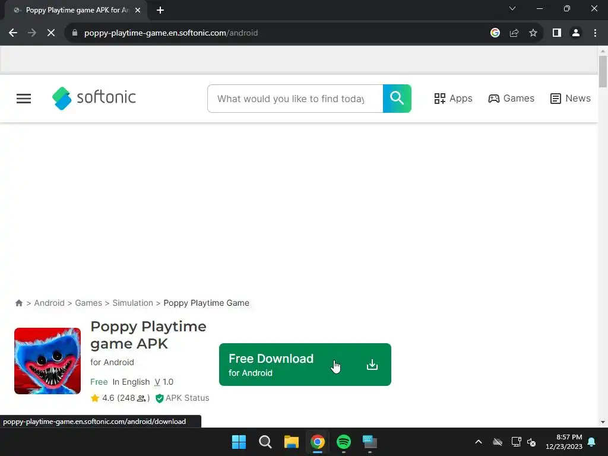This screenshot has width=608, height=456.
Task: Open File Explorer from the taskbar
Action: [291, 442]
